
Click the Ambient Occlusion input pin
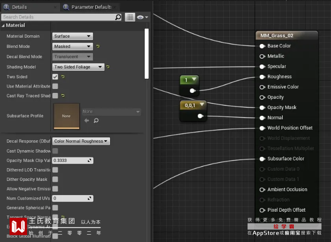pos(262,190)
